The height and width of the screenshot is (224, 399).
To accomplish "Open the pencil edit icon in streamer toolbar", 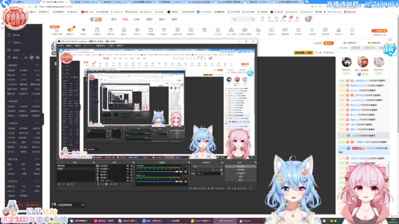I will coord(298,30).
